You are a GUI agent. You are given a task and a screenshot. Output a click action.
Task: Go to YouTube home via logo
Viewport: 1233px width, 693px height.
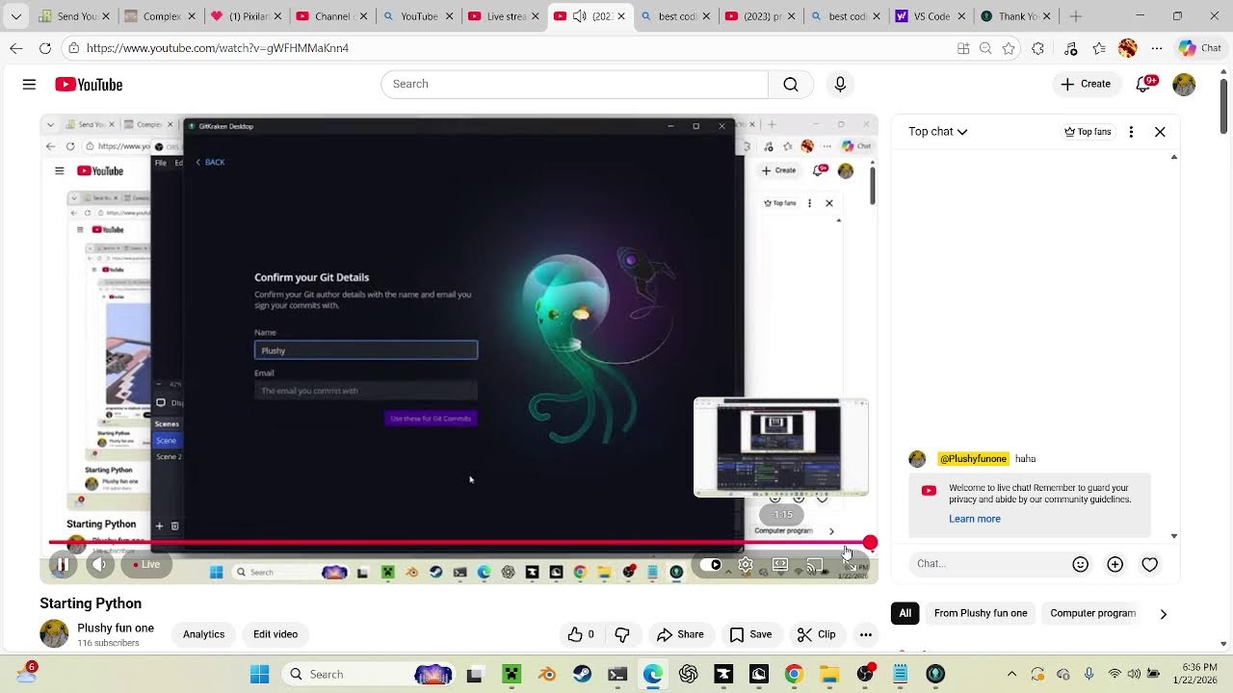pyautogui.click(x=89, y=85)
